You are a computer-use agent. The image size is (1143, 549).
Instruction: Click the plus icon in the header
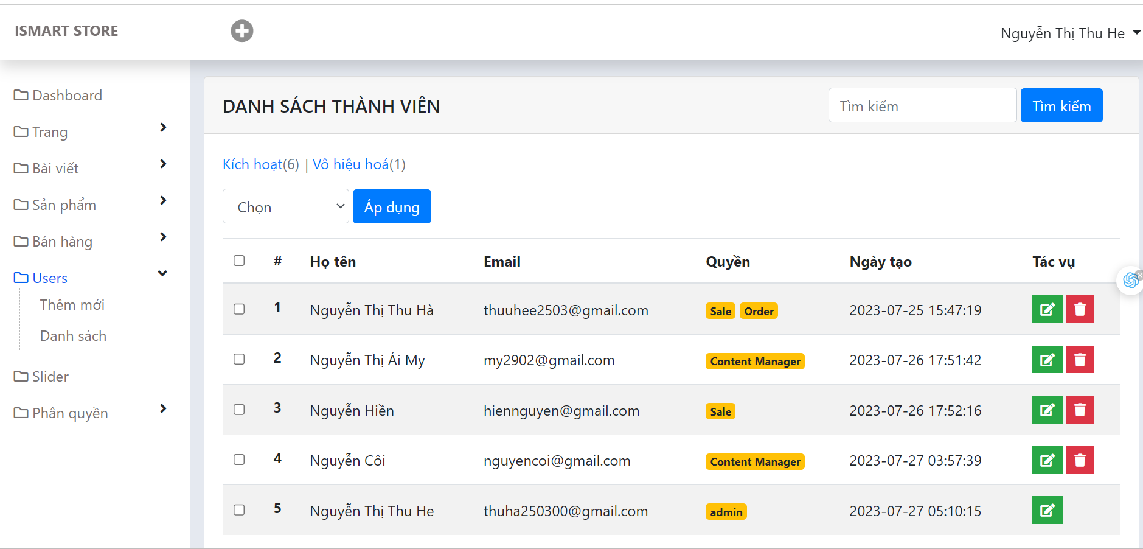[241, 30]
